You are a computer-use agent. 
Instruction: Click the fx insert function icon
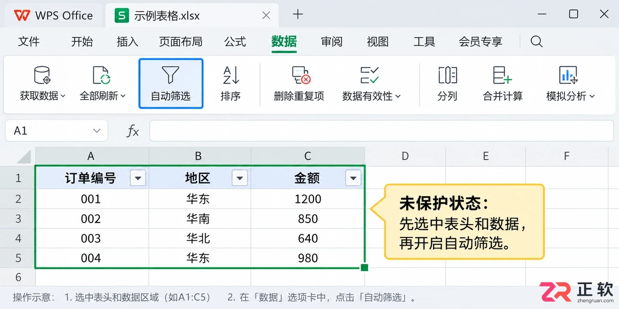point(133,131)
